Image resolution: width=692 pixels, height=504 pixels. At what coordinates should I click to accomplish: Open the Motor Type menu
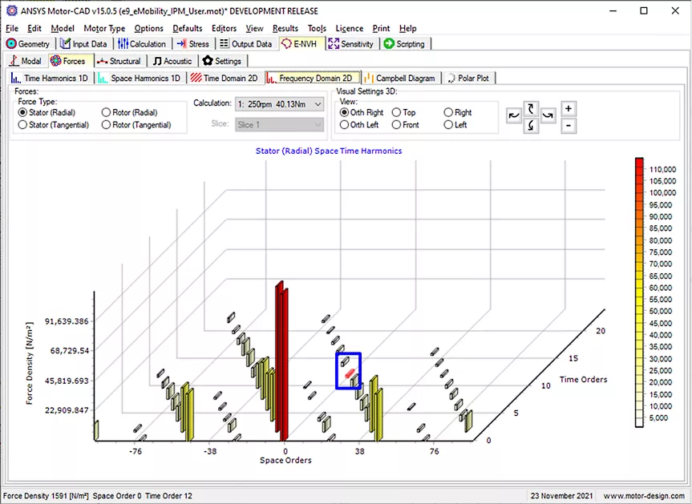[x=104, y=28]
